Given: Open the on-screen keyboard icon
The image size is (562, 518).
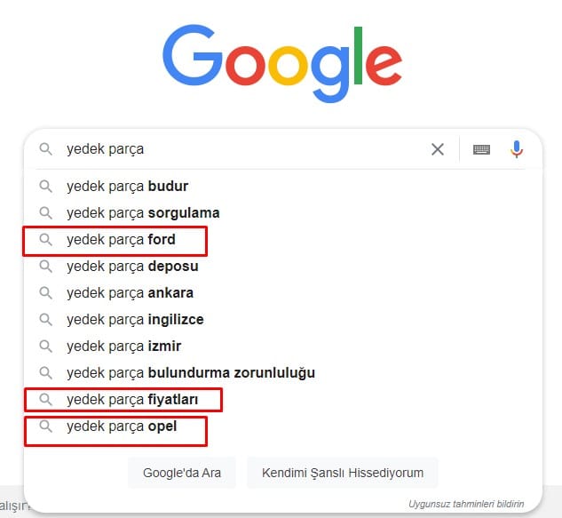Looking at the screenshot, I should [x=481, y=149].
